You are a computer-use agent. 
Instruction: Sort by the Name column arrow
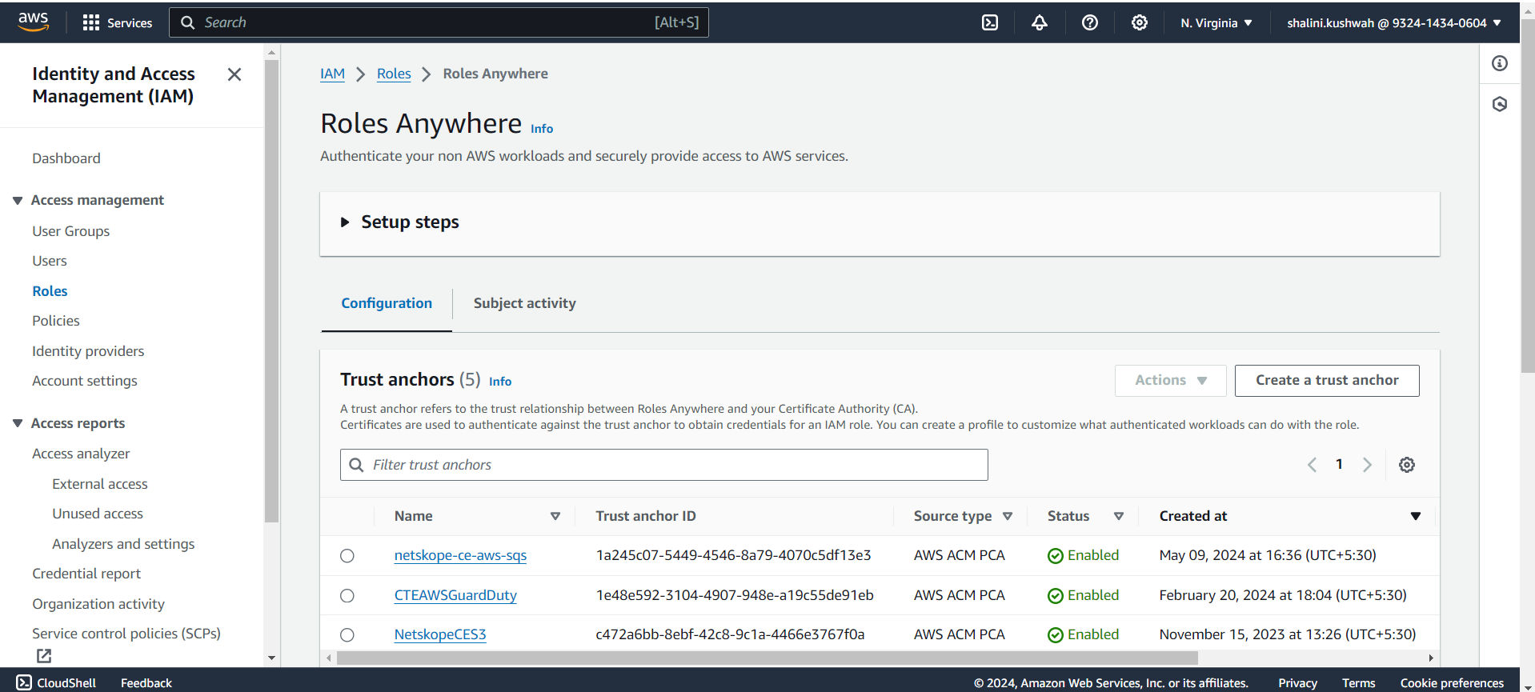click(555, 517)
